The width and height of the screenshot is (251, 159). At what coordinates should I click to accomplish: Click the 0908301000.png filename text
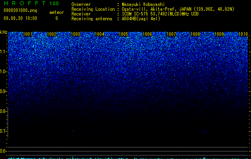point(20,10)
